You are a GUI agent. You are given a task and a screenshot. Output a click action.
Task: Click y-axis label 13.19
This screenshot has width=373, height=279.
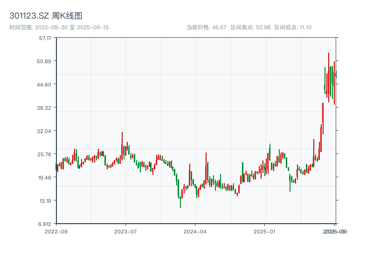point(45,201)
